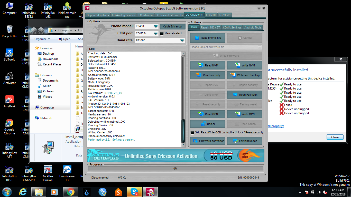Click Close in the driver installation dialog
The width and height of the screenshot is (351, 197).
click(335, 137)
